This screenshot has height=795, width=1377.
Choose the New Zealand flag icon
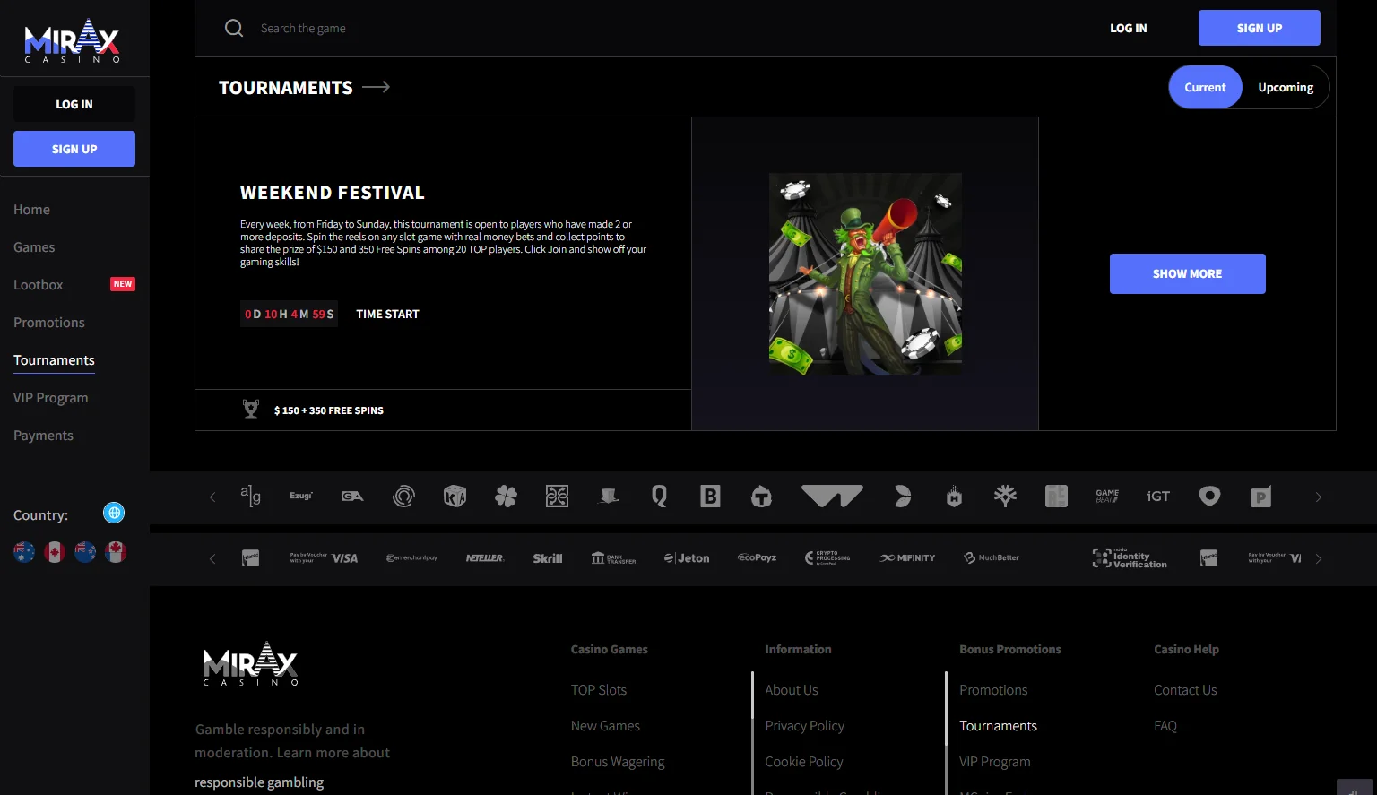85,552
